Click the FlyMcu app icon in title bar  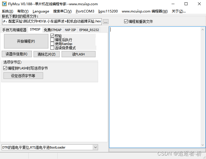click(4, 4)
